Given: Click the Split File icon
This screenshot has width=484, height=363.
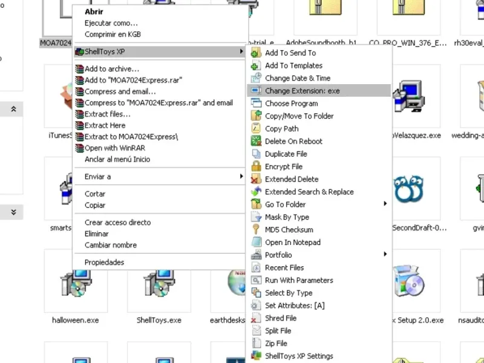Looking at the screenshot, I should 256,331.
